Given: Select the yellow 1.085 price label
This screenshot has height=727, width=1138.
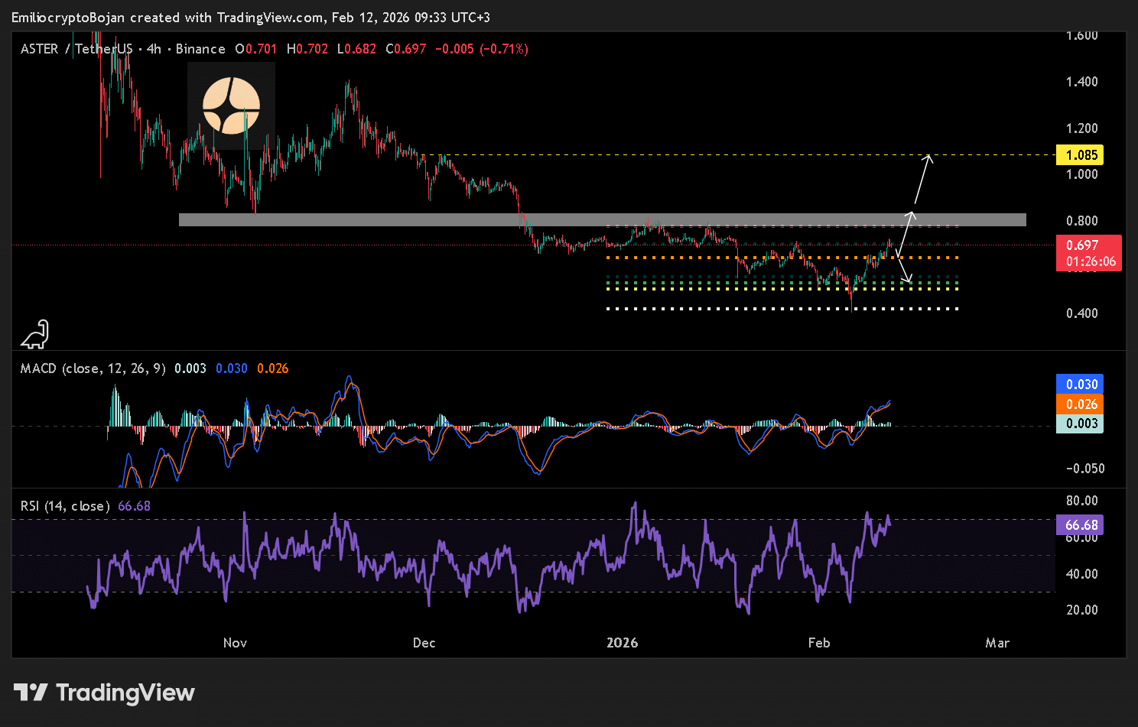Looking at the screenshot, I should pyautogui.click(x=1081, y=155).
